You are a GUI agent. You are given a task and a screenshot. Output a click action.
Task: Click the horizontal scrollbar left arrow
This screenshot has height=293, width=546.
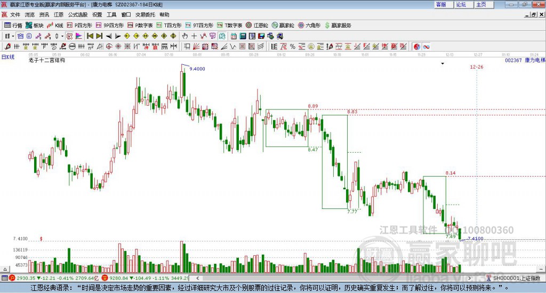coord(197,278)
